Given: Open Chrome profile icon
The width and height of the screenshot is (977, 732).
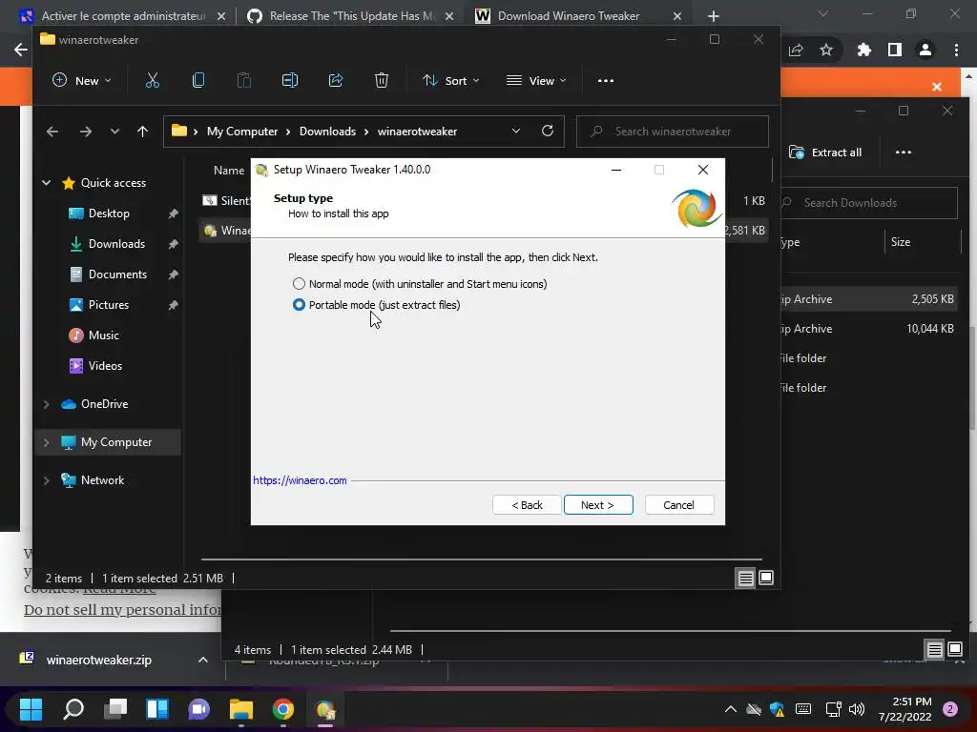Looking at the screenshot, I should point(925,50).
